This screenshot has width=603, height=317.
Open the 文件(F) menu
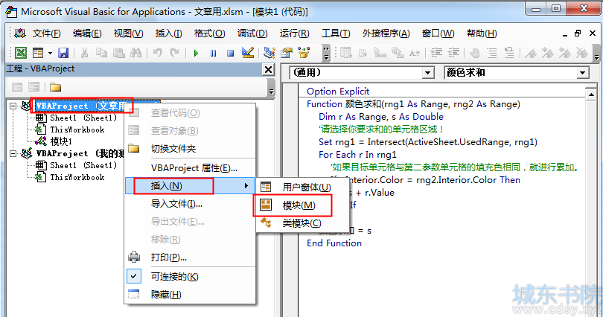tap(47, 33)
